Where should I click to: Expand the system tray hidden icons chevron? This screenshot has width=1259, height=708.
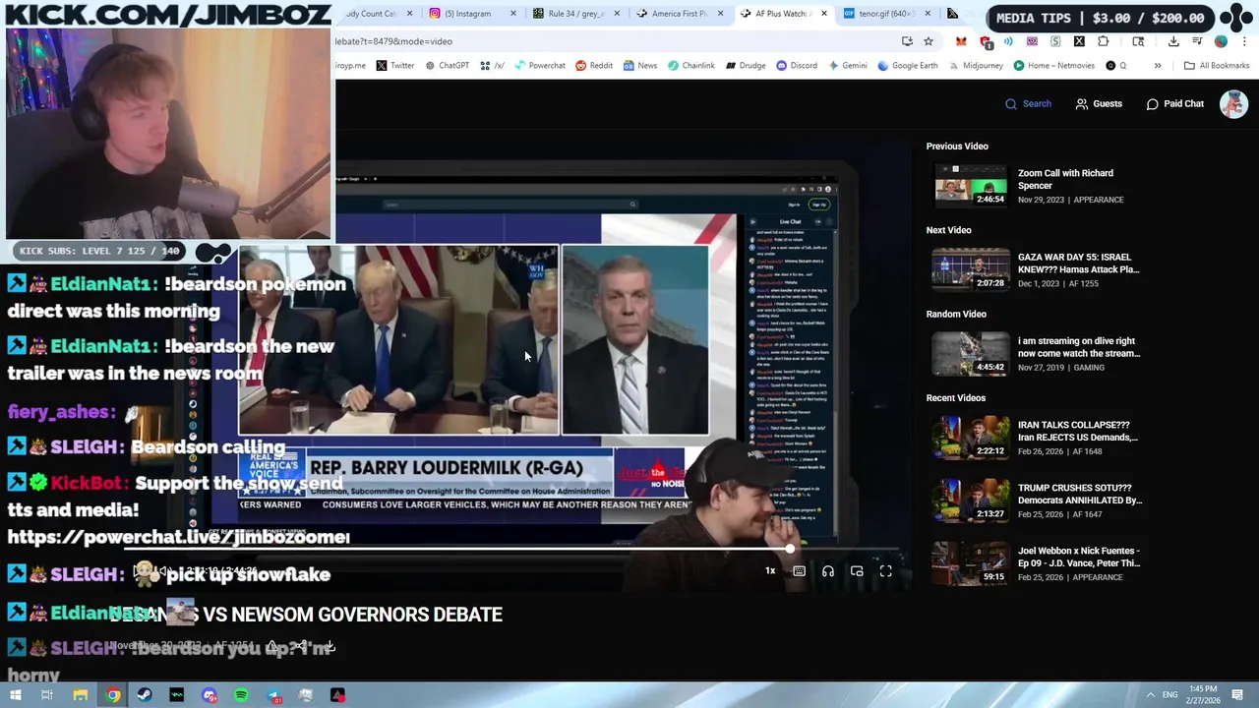point(1151,694)
